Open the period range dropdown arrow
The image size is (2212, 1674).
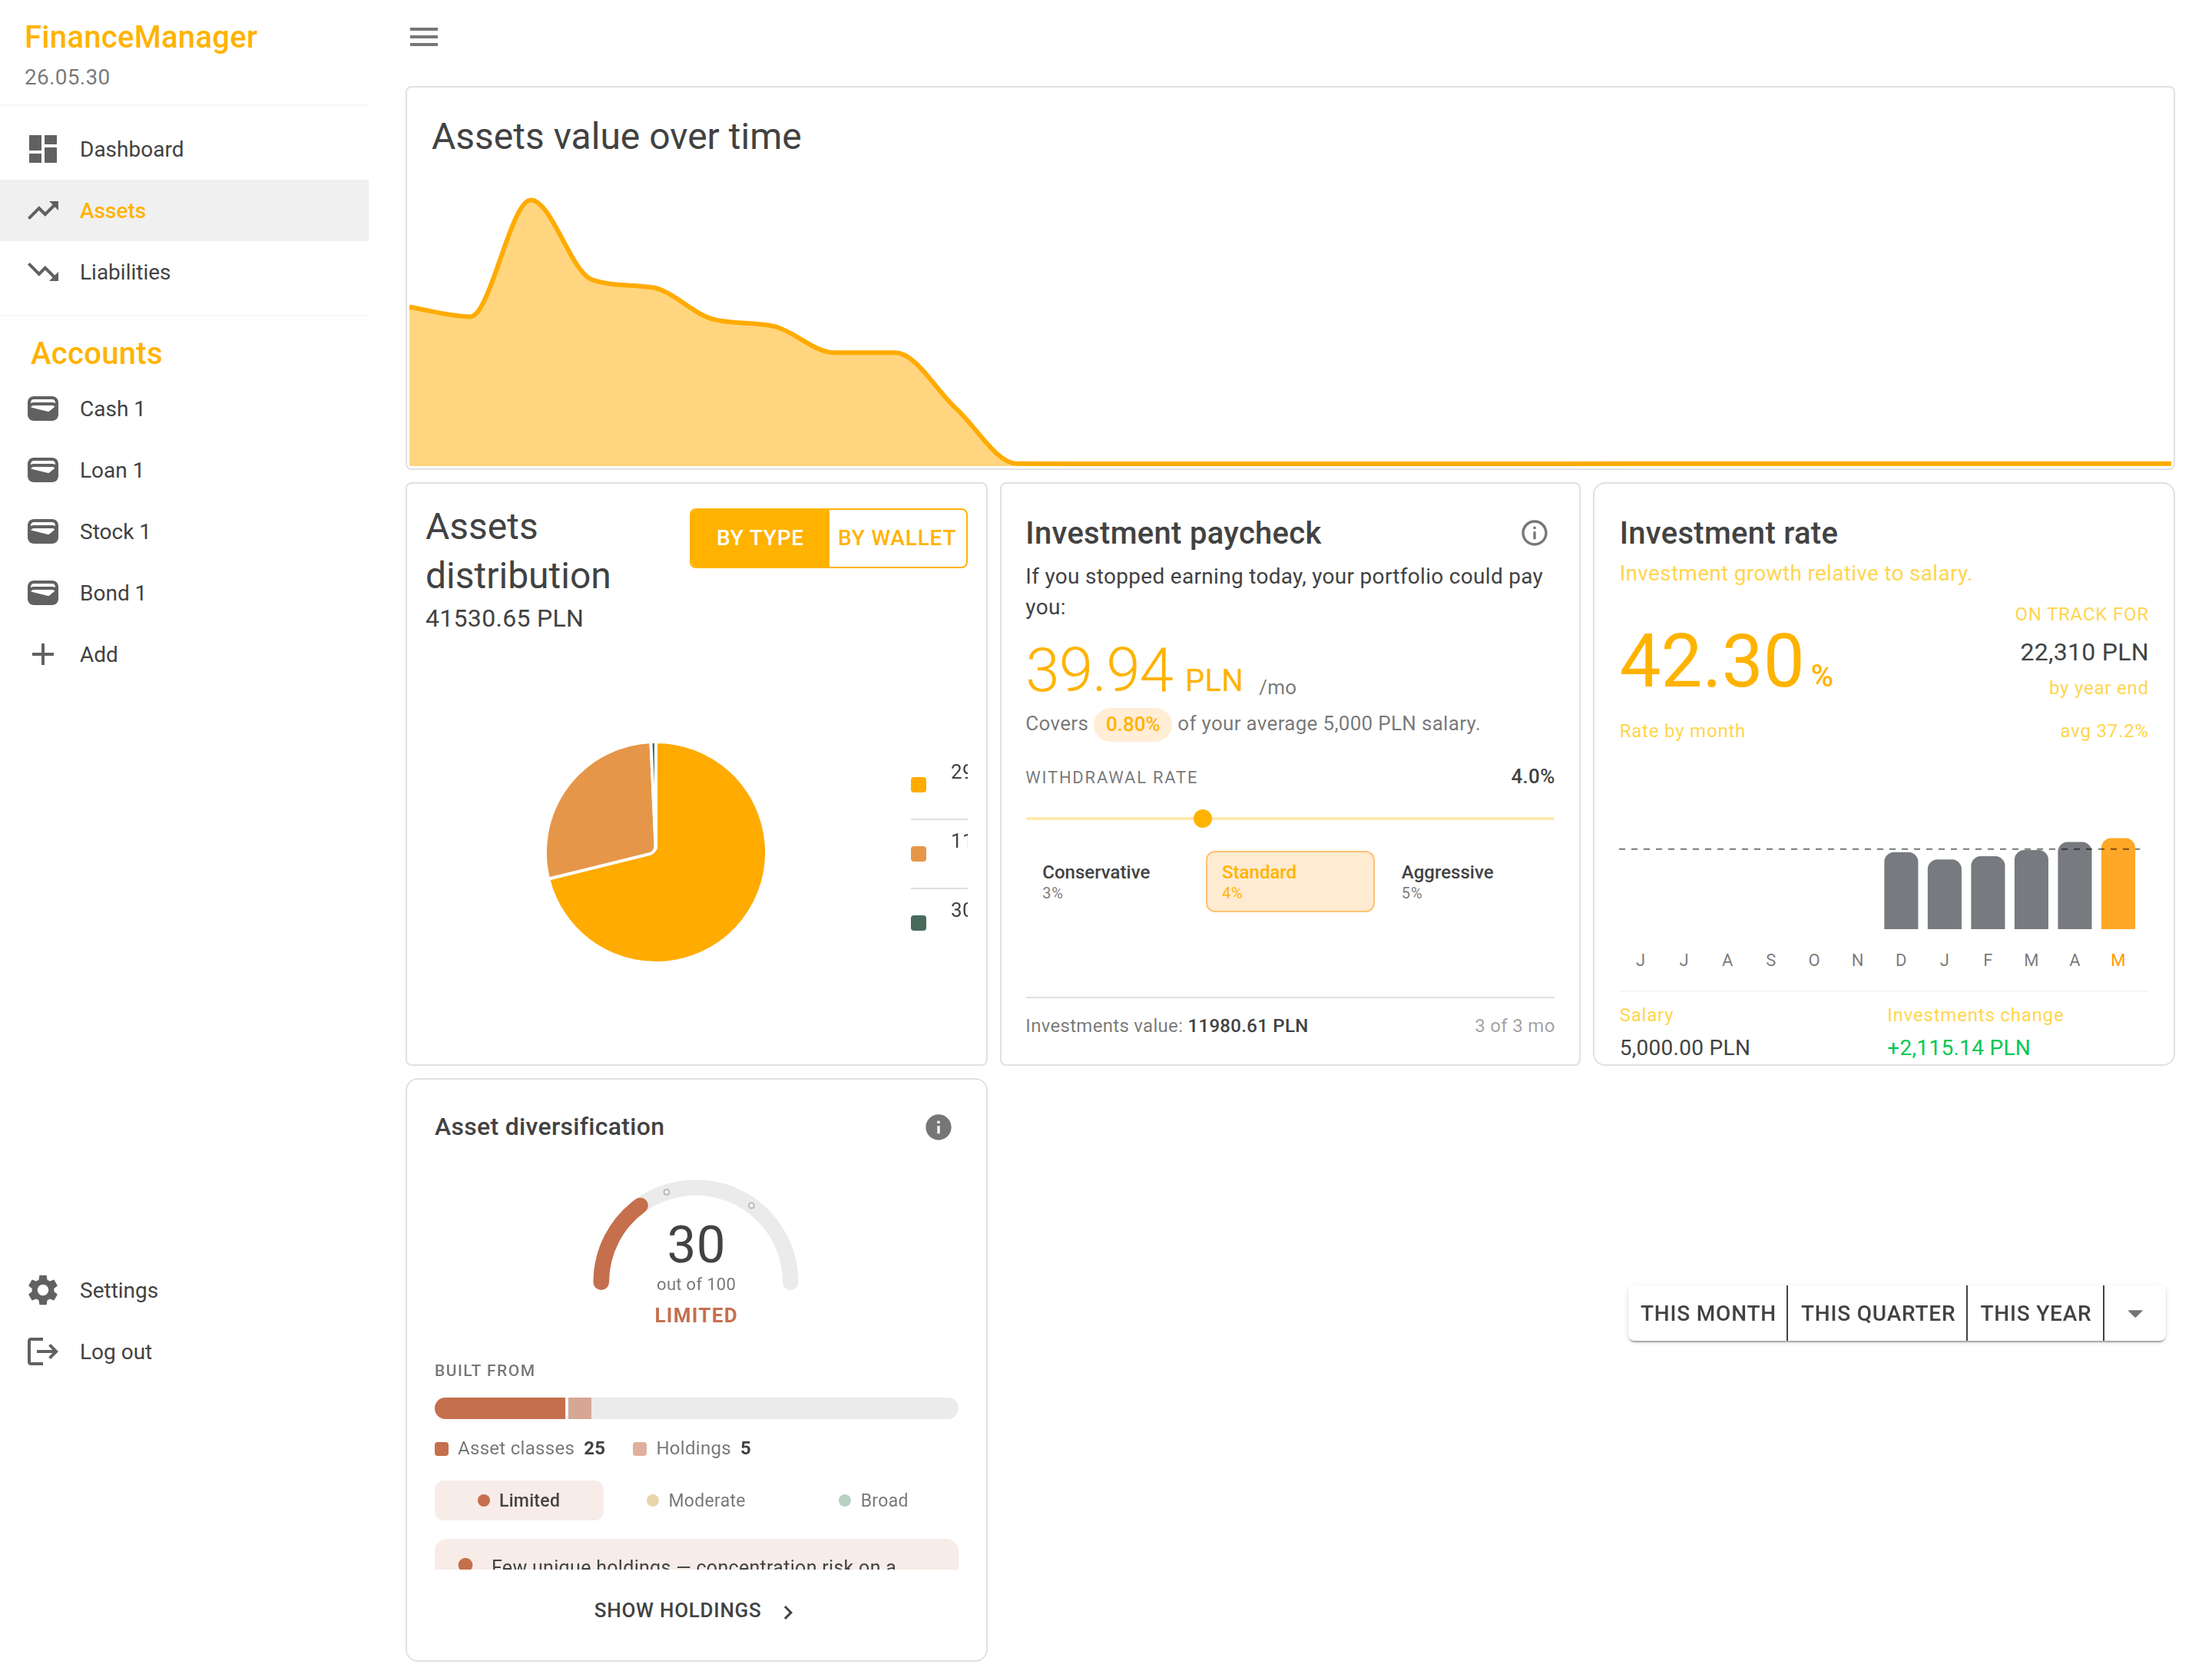click(x=2135, y=1313)
